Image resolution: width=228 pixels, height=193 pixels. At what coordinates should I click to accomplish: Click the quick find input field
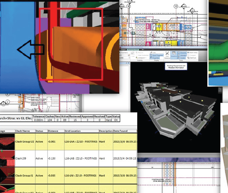point(124,55)
